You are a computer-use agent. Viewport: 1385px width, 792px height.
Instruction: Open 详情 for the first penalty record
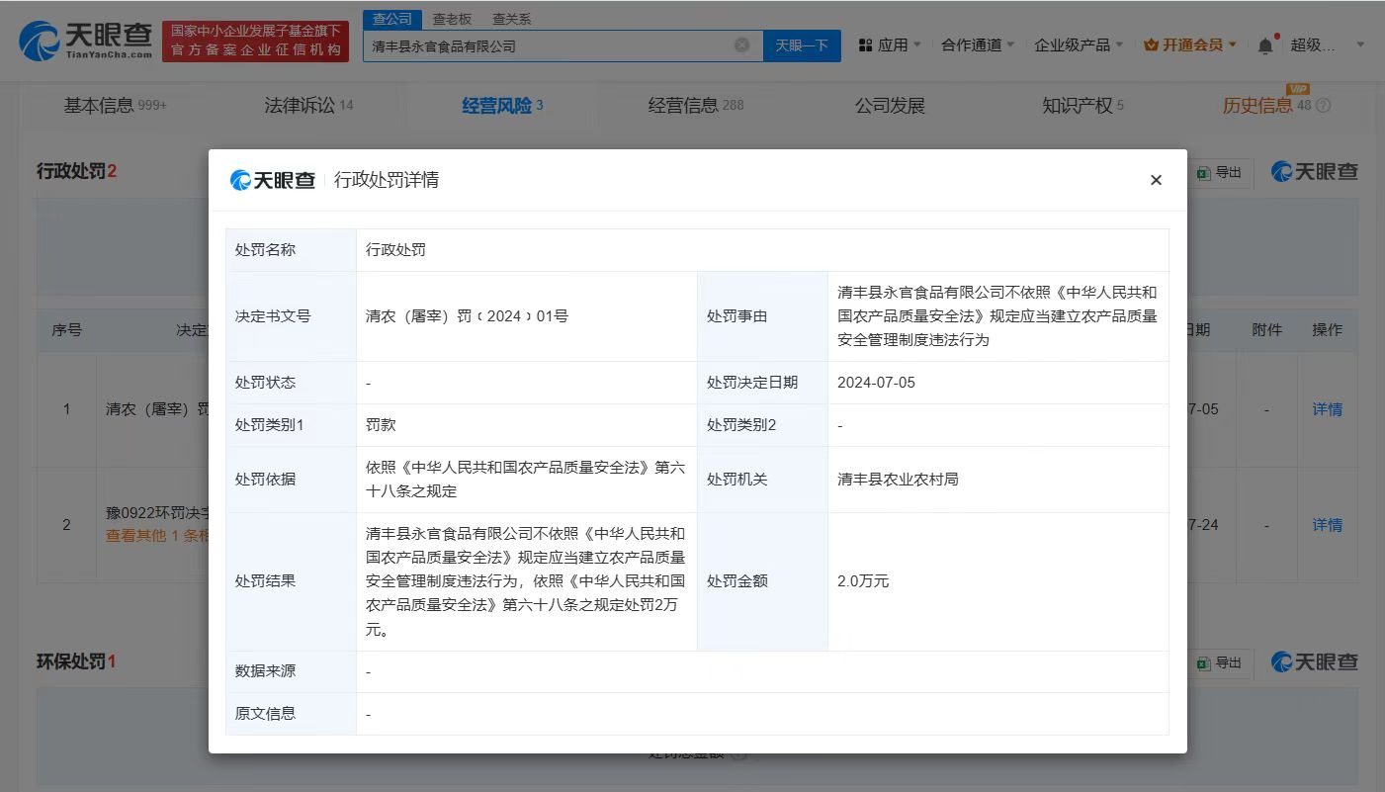click(x=1328, y=408)
